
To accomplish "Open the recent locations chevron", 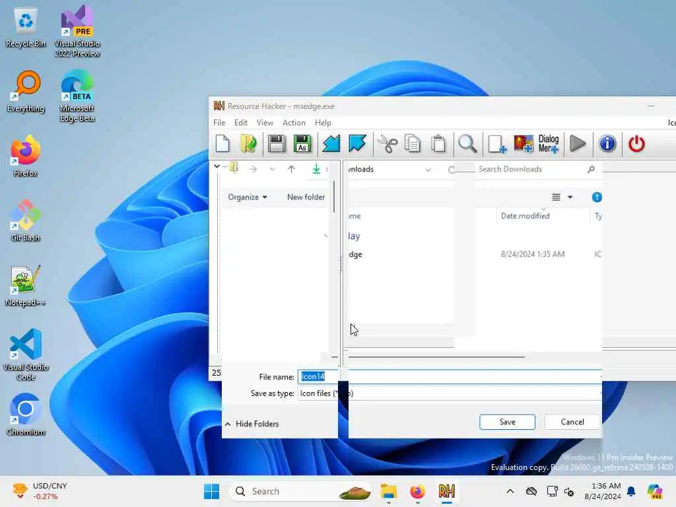I will [273, 170].
